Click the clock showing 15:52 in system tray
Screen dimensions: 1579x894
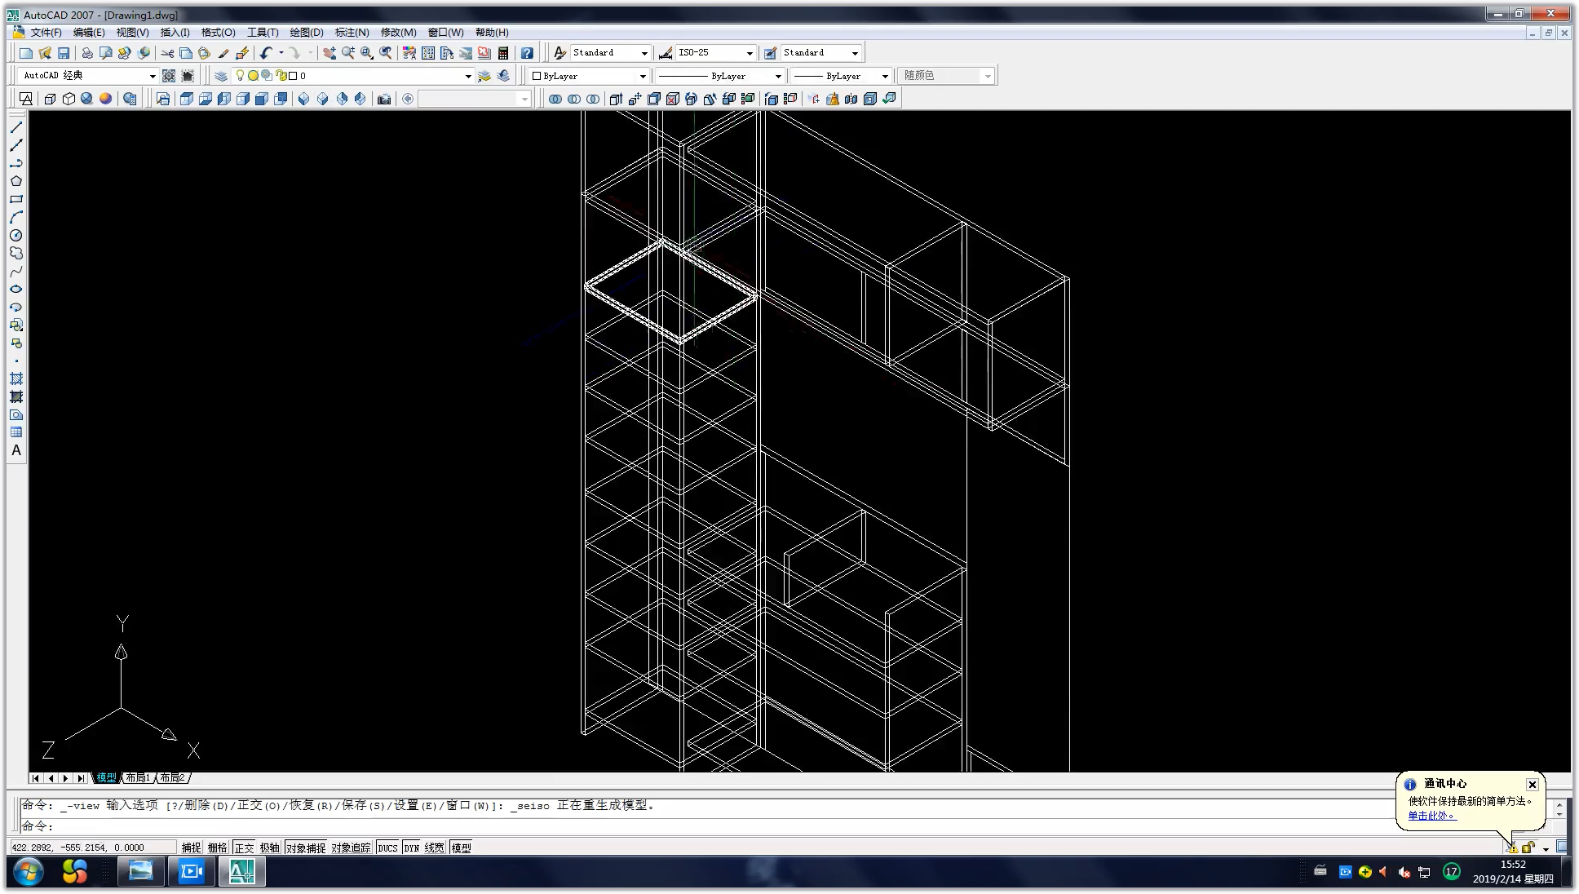pyautogui.click(x=1513, y=865)
